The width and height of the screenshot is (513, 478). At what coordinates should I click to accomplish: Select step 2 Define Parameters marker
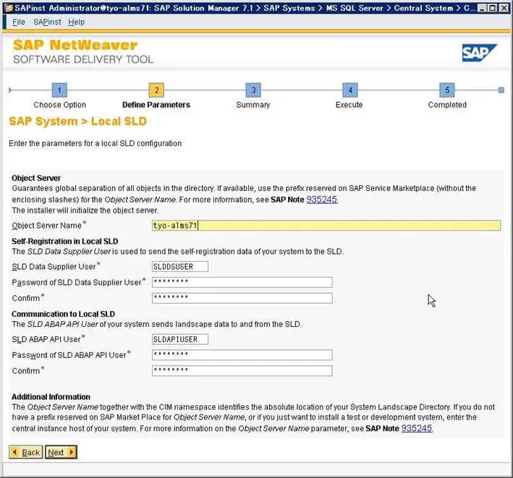pyautogui.click(x=156, y=90)
